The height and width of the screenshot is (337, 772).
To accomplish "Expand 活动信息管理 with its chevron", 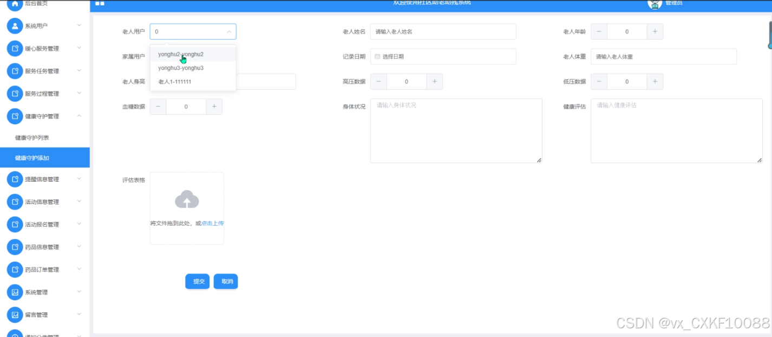I will (x=79, y=201).
